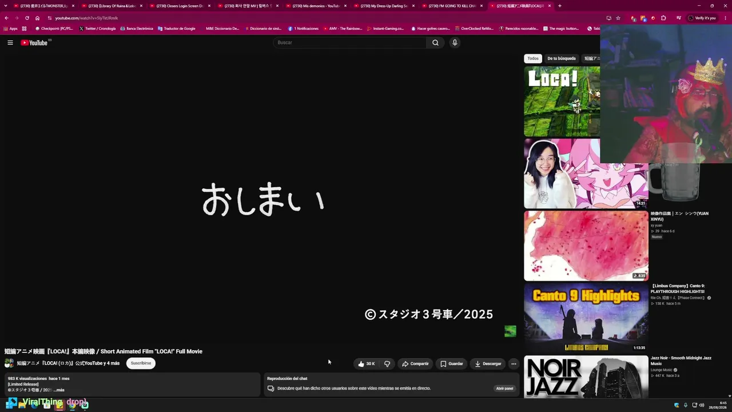Open a new browser tab

559,6
